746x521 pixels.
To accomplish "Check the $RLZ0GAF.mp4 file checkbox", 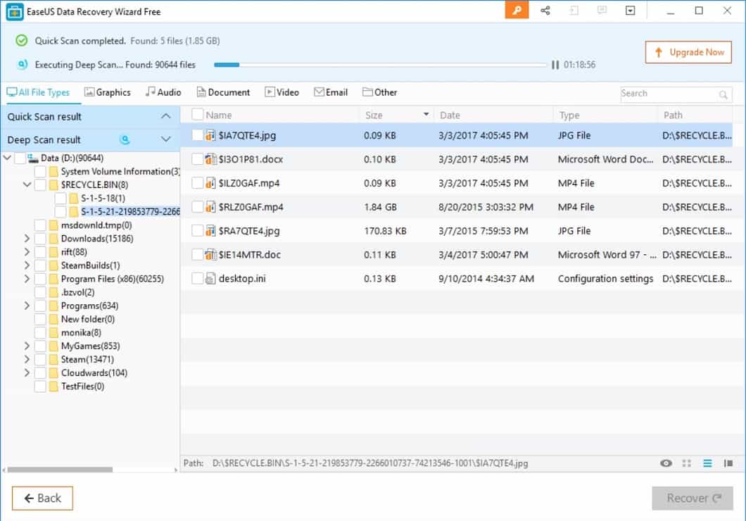I will tap(198, 206).
